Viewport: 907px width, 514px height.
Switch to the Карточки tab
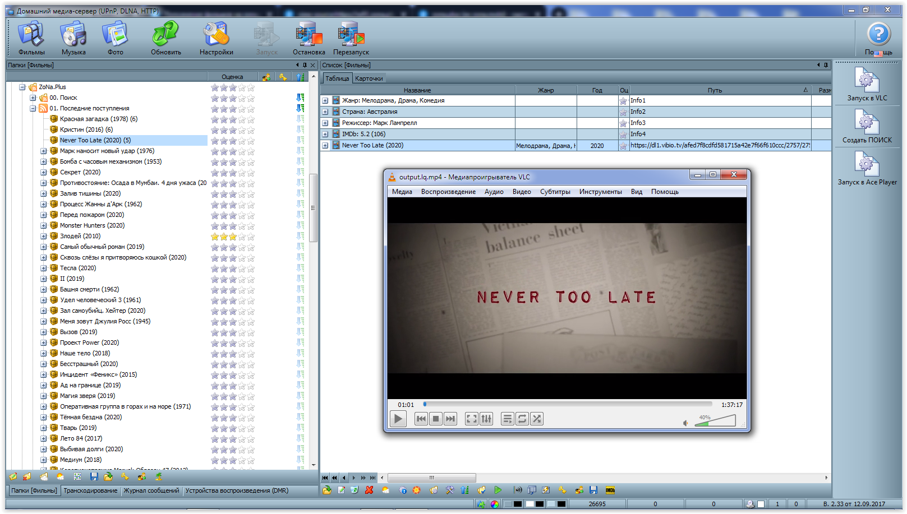click(x=369, y=78)
